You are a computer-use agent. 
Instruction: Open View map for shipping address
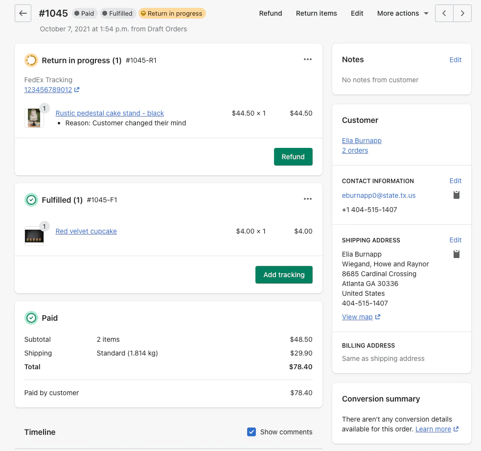(x=357, y=317)
